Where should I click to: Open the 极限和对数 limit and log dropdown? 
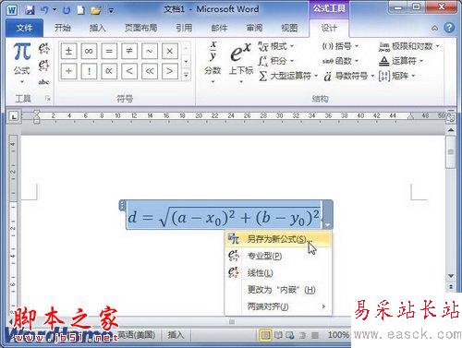coord(409,46)
